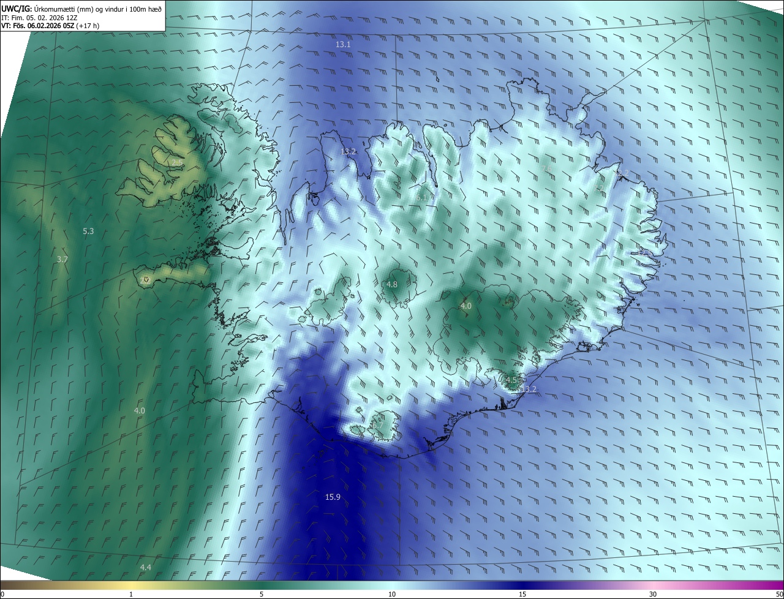Click the 13.1 value on the map
784x599 pixels.
[x=343, y=45]
